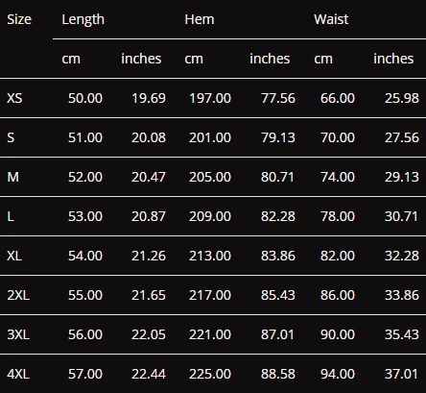The image size is (426, 393).
Task: Select the 21.26 length inches value
Action: 149,256
